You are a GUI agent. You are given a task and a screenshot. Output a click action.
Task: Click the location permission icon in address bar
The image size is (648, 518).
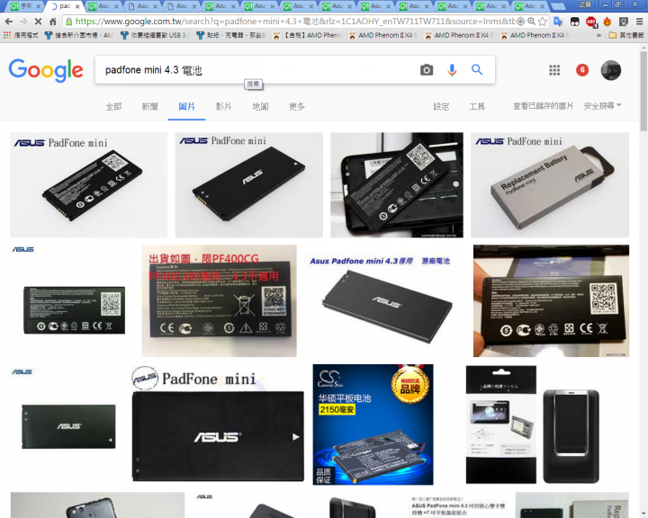[x=521, y=22]
